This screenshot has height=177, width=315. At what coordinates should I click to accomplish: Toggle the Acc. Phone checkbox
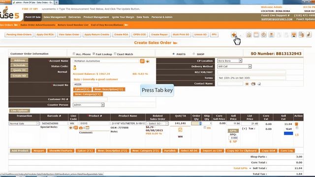pyautogui.click(x=74, y=54)
